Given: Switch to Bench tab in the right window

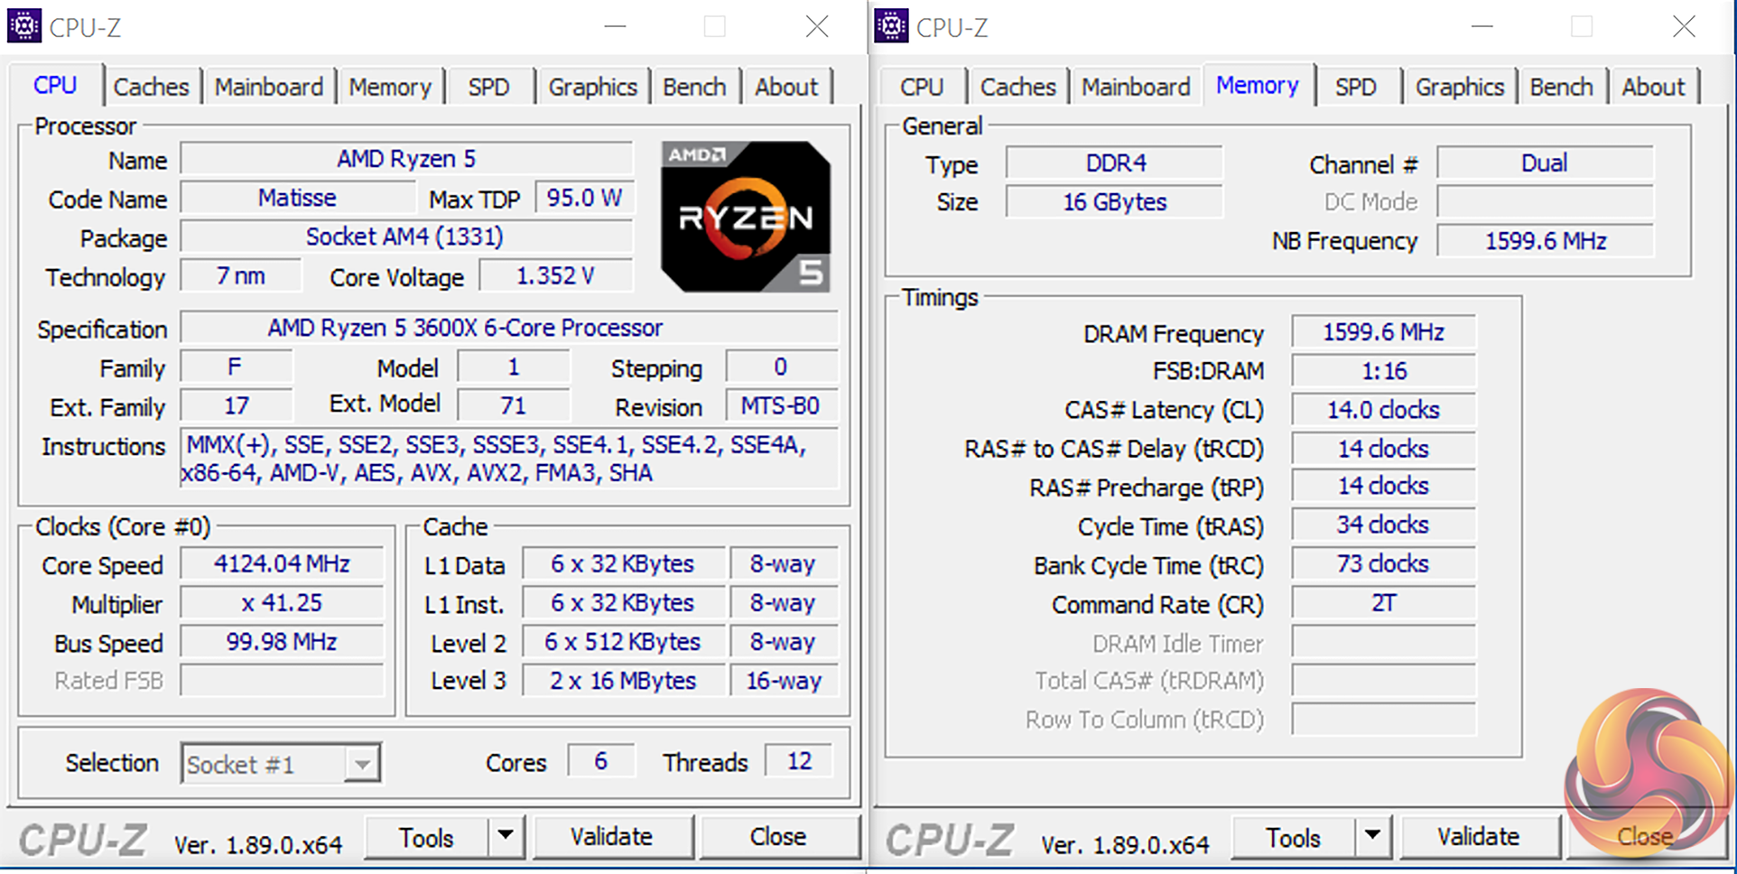Looking at the screenshot, I should [1562, 87].
